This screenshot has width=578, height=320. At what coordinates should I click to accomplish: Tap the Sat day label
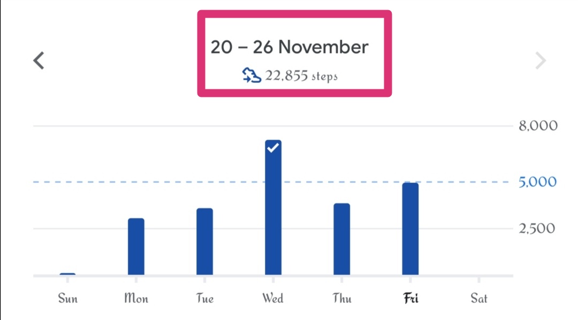[479, 298]
